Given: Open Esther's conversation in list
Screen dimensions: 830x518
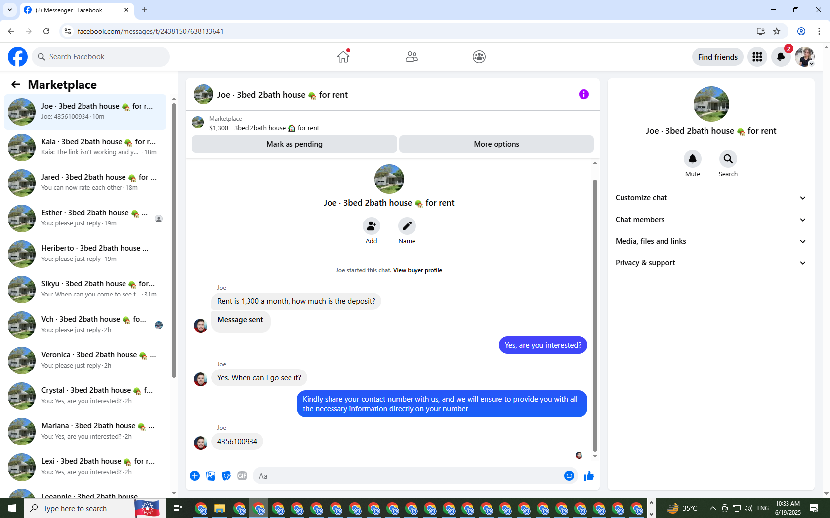Looking at the screenshot, I should [85, 218].
